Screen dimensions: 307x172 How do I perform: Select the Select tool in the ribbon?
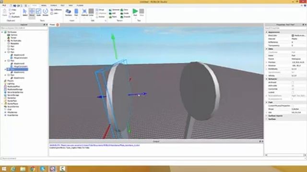pos(25,12)
